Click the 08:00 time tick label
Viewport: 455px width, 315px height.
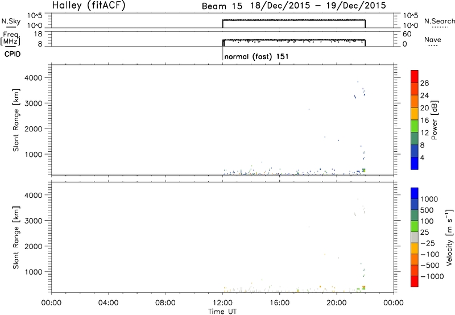pos(166,303)
